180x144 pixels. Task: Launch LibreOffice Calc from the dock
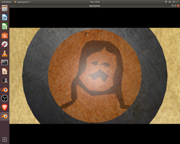tap(5, 26)
